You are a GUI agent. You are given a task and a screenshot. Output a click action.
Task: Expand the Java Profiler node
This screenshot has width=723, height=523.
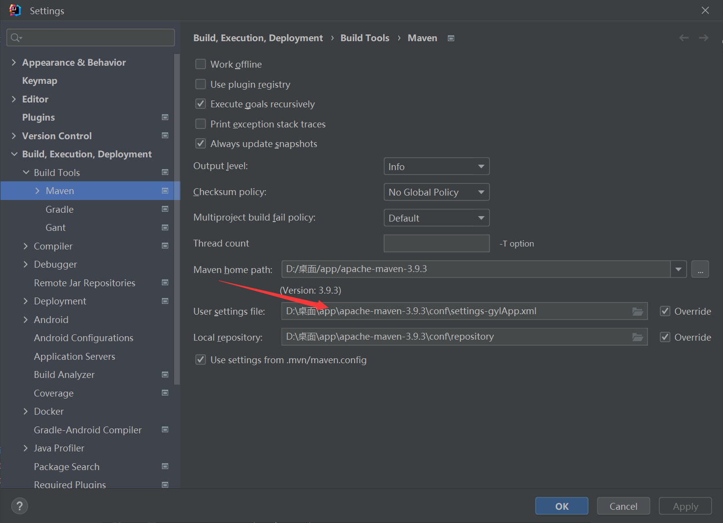point(26,448)
